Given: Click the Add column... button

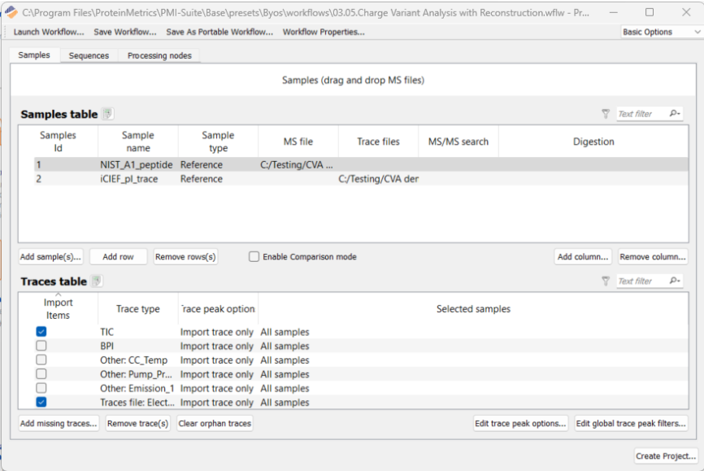Looking at the screenshot, I should [x=583, y=256].
